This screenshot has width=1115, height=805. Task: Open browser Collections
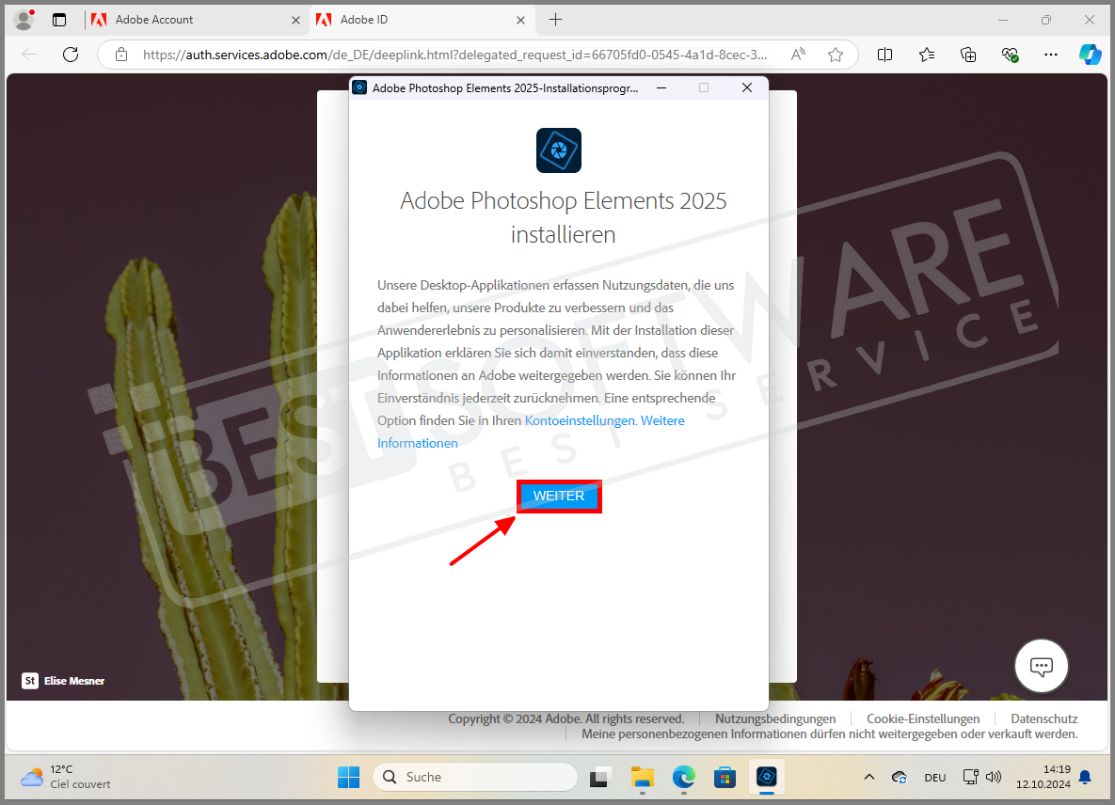(x=968, y=55)
